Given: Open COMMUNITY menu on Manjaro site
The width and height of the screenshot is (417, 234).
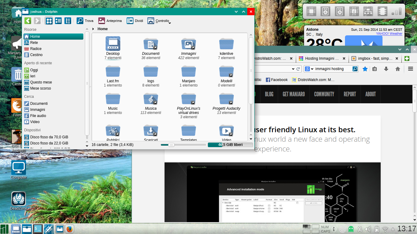Looking at the screenshot, I should click(x=324, y=94).
